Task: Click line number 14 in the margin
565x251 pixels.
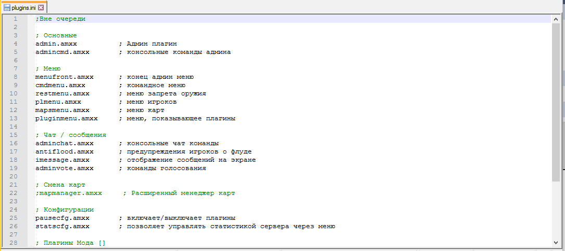Action: [14, 127]
